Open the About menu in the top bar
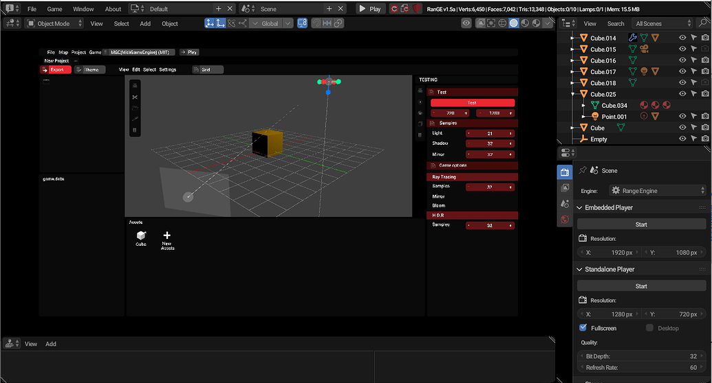 point(113,9)
